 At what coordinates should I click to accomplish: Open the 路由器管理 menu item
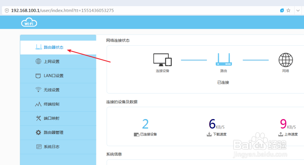coord(58,132)
